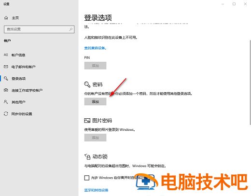The height and width of the screenshot is (196, 251).
Task: Click the 登录选项 page heading
Action: click(x=98, y=18)
